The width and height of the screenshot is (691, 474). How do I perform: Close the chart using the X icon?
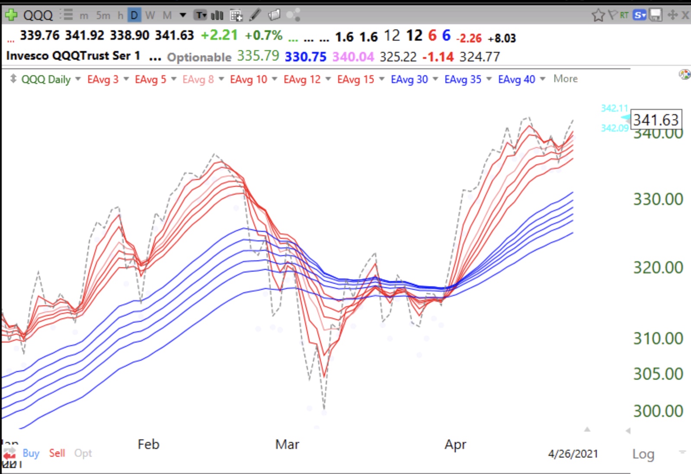pyautogui.click(x=685, y=15)
